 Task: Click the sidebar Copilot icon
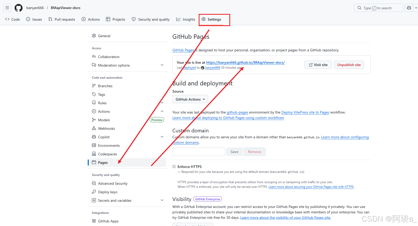pos(94,137)
